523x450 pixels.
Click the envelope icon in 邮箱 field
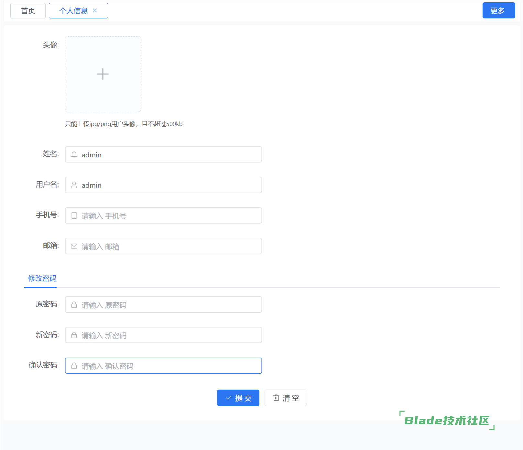coord(74,246)
